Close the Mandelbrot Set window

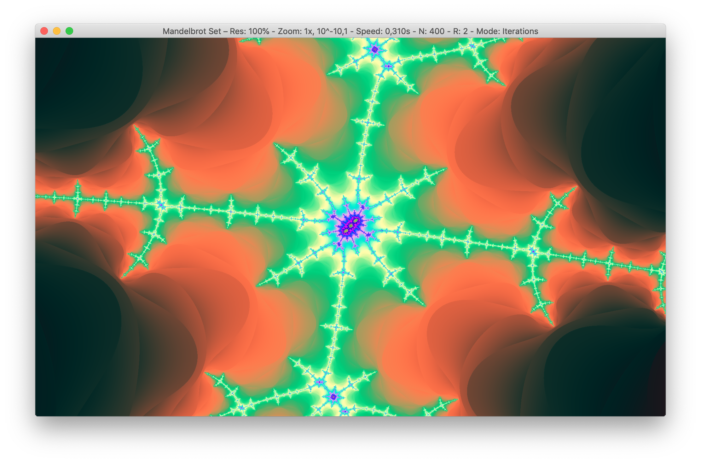click(44, 31)
